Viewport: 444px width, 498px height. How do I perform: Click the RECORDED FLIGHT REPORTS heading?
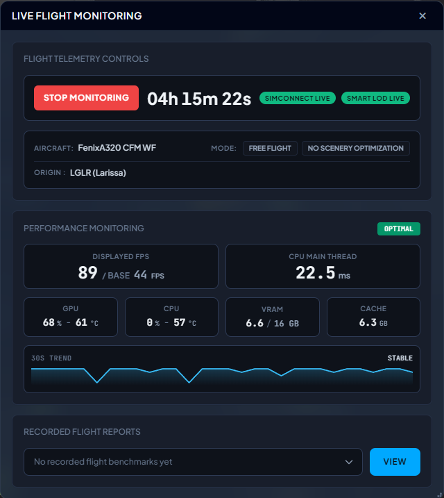(82, 431)
